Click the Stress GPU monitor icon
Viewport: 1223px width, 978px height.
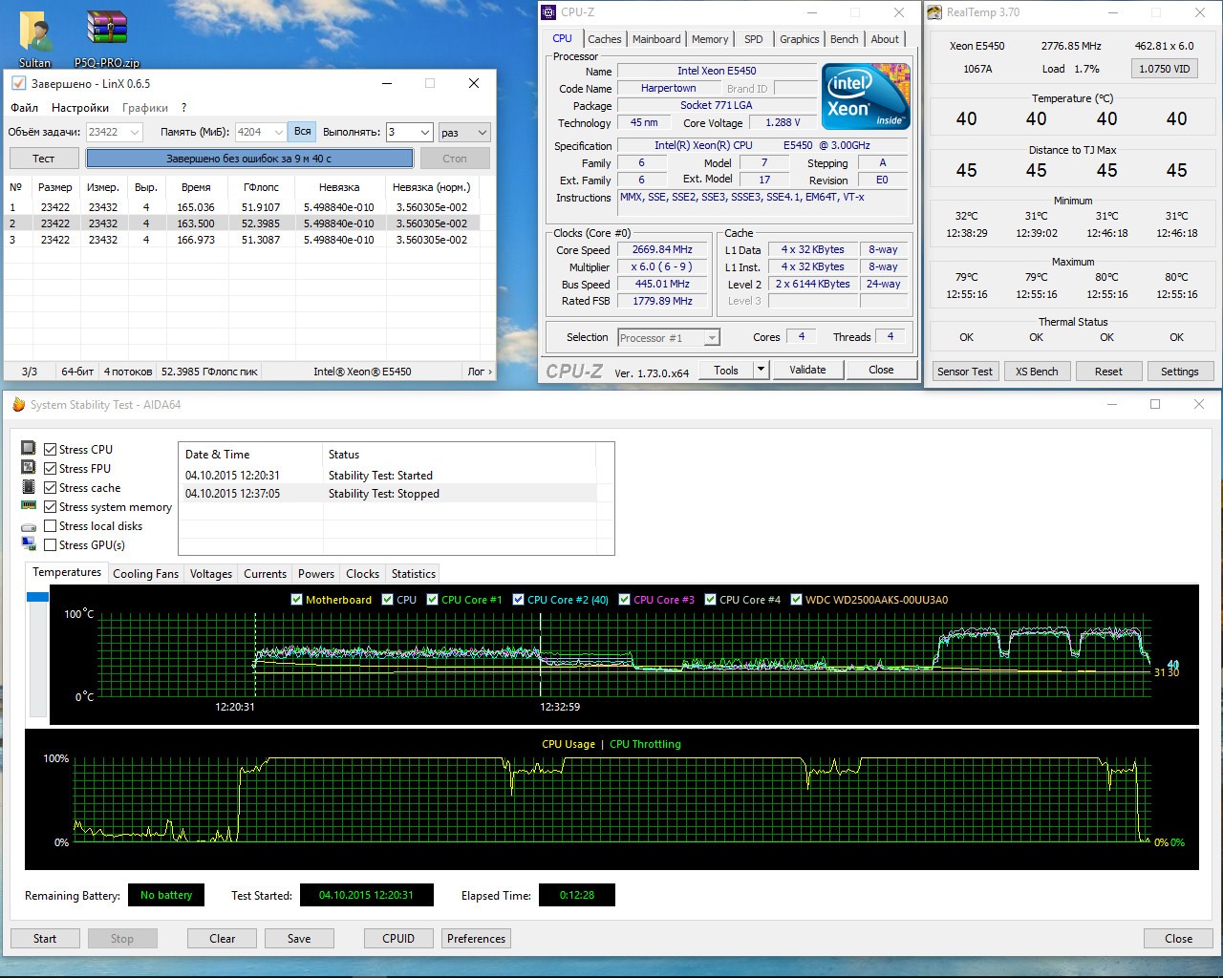pyautogui.click(x=29, y=544)
